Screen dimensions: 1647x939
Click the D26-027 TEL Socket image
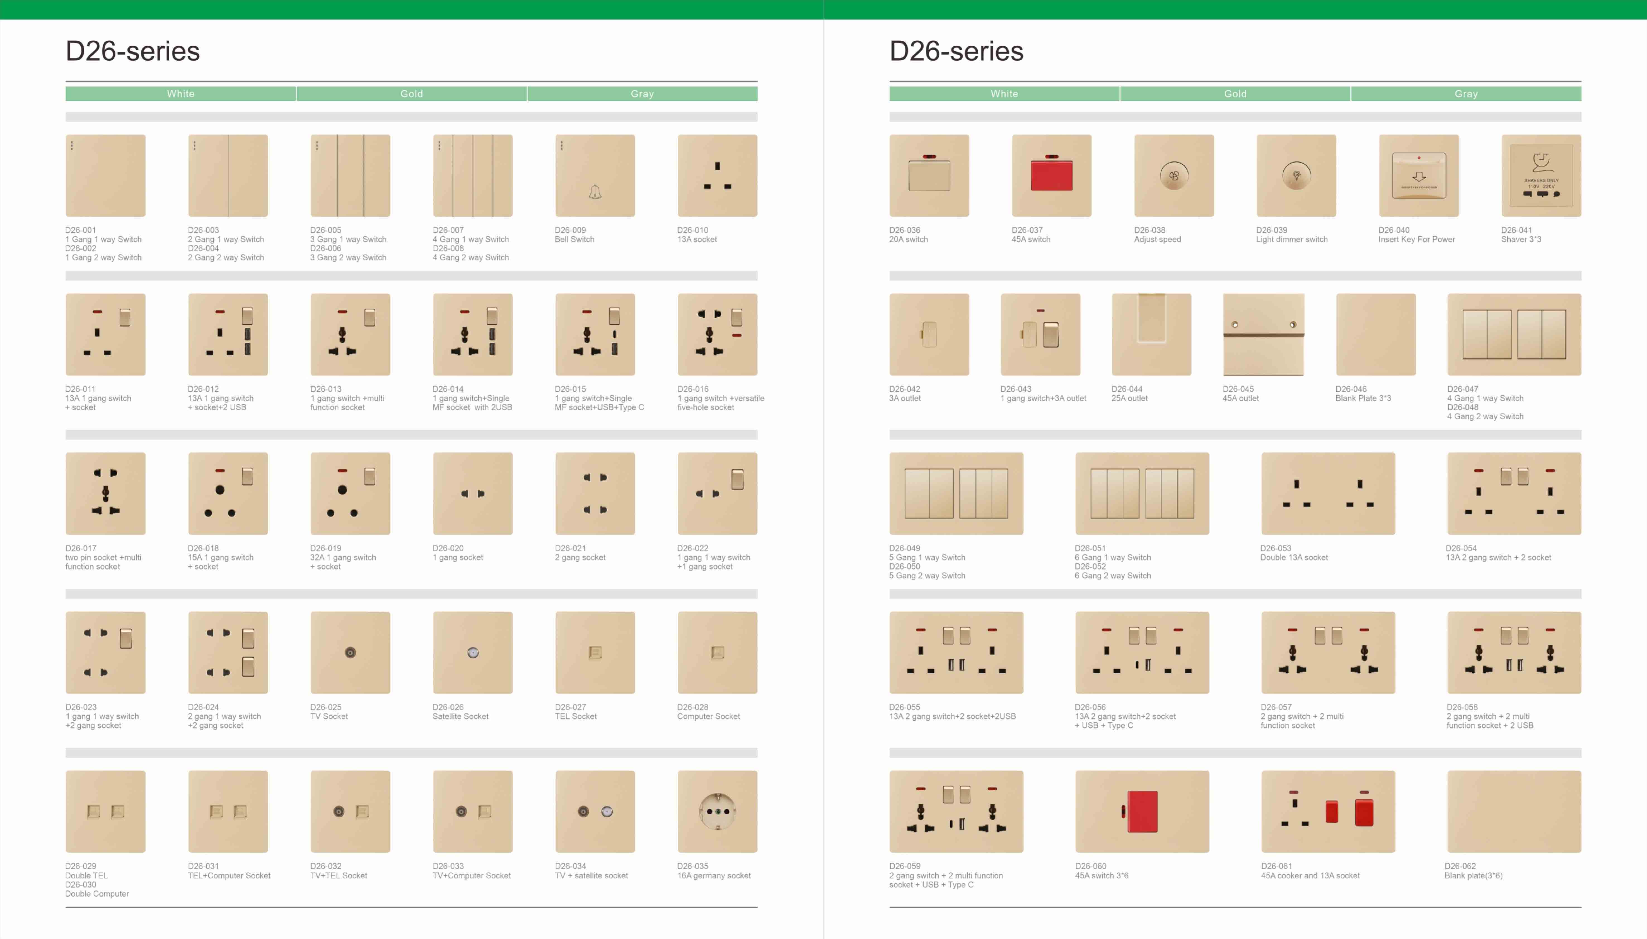coord(595,653)
